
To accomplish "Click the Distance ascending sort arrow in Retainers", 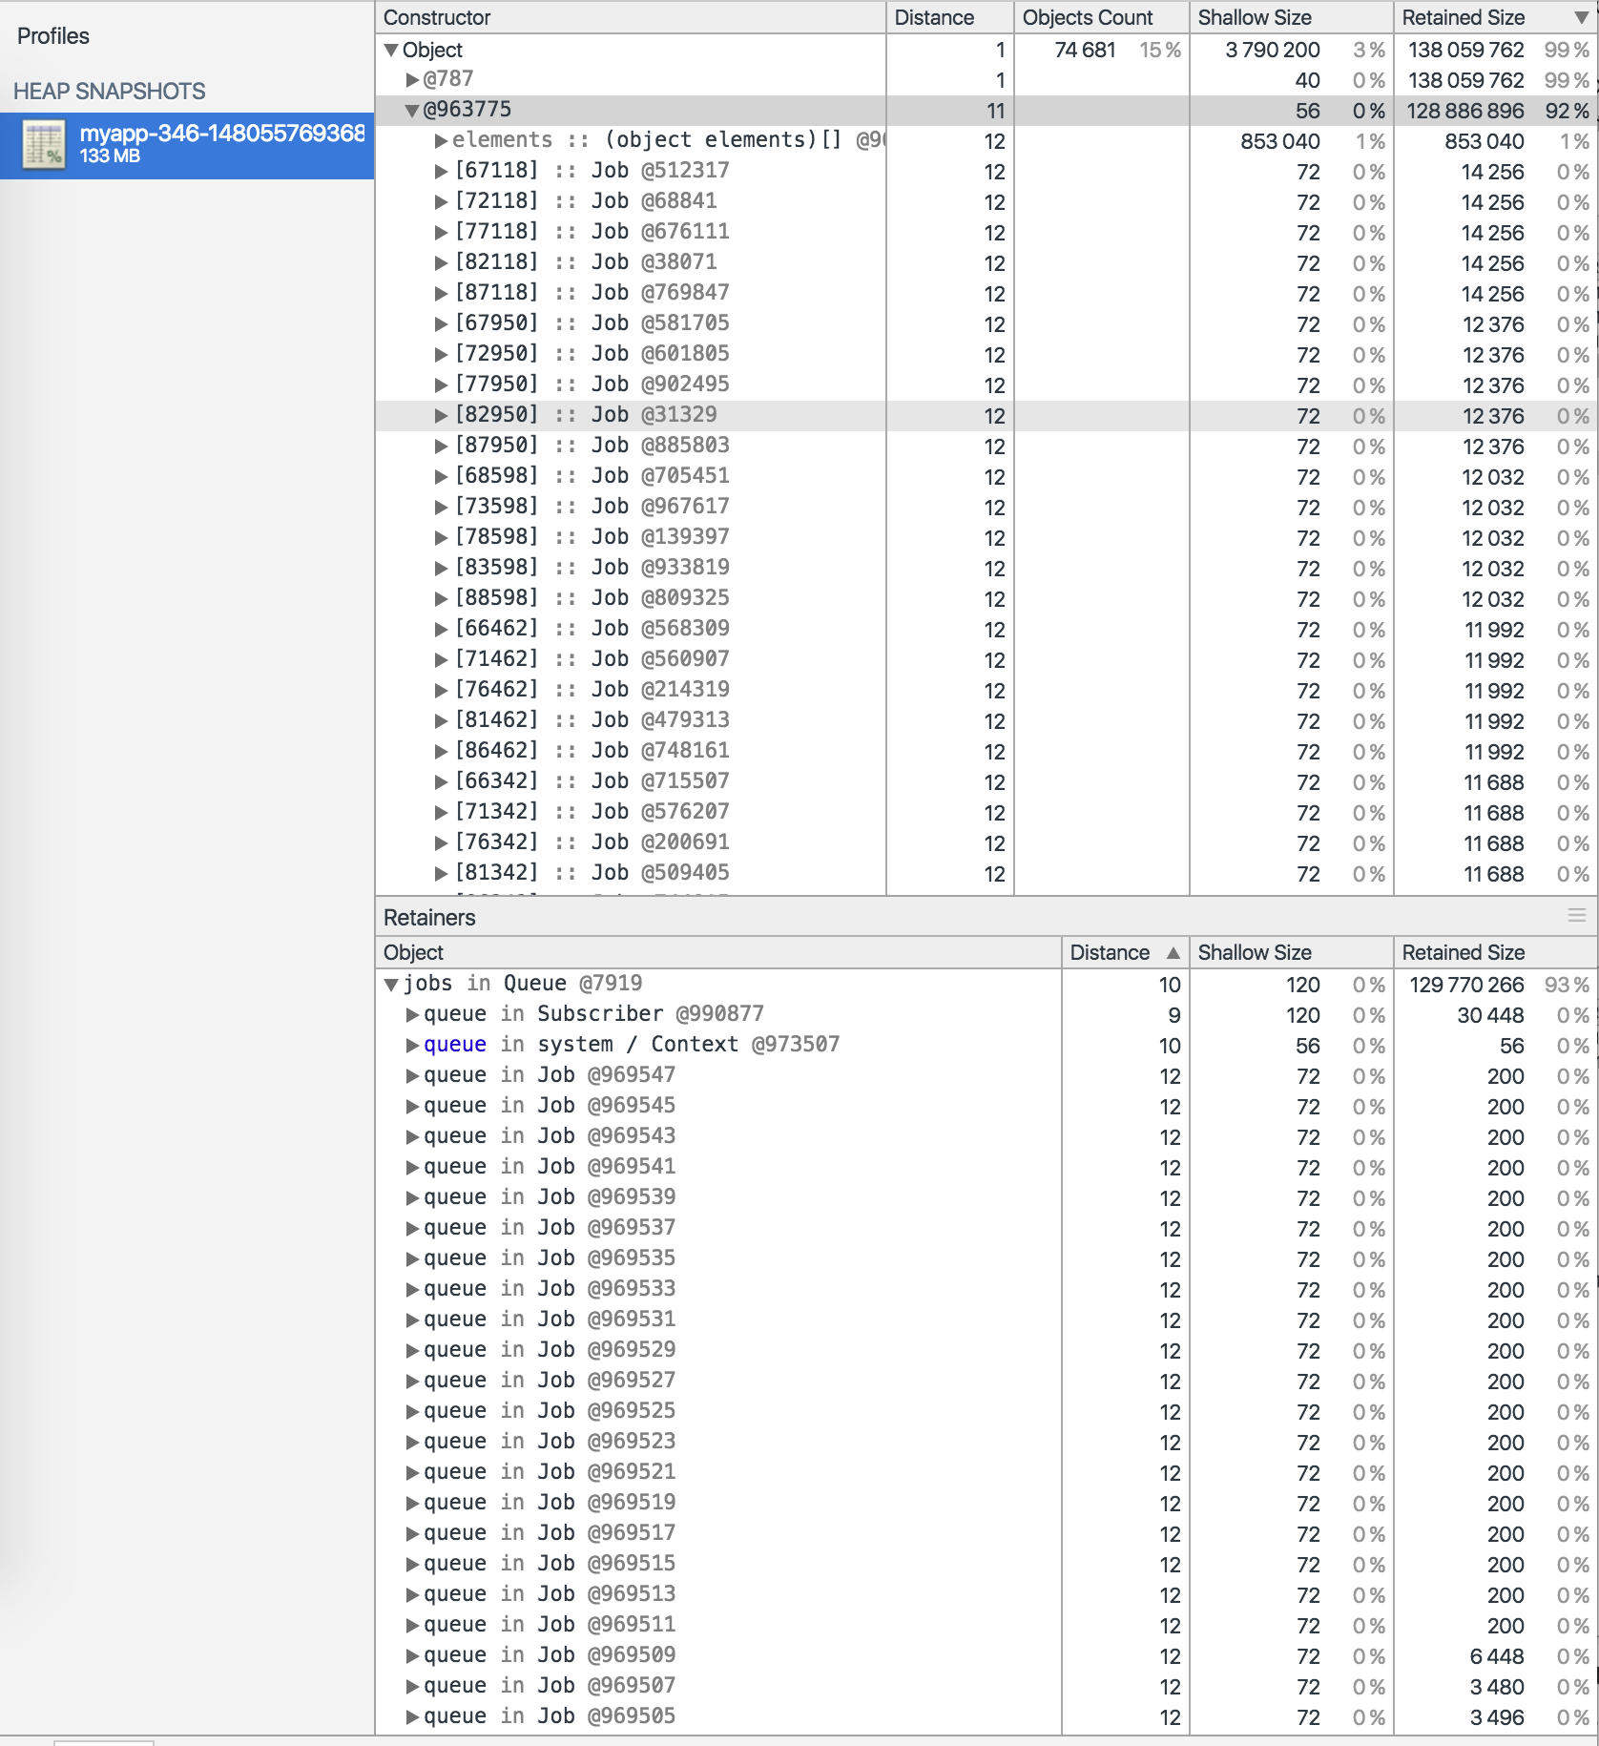I will click(1173, 952).
